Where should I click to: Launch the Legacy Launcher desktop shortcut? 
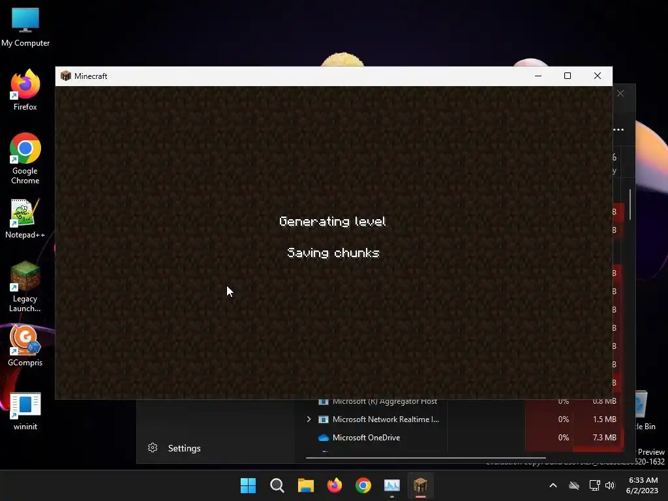click(25, 287)
